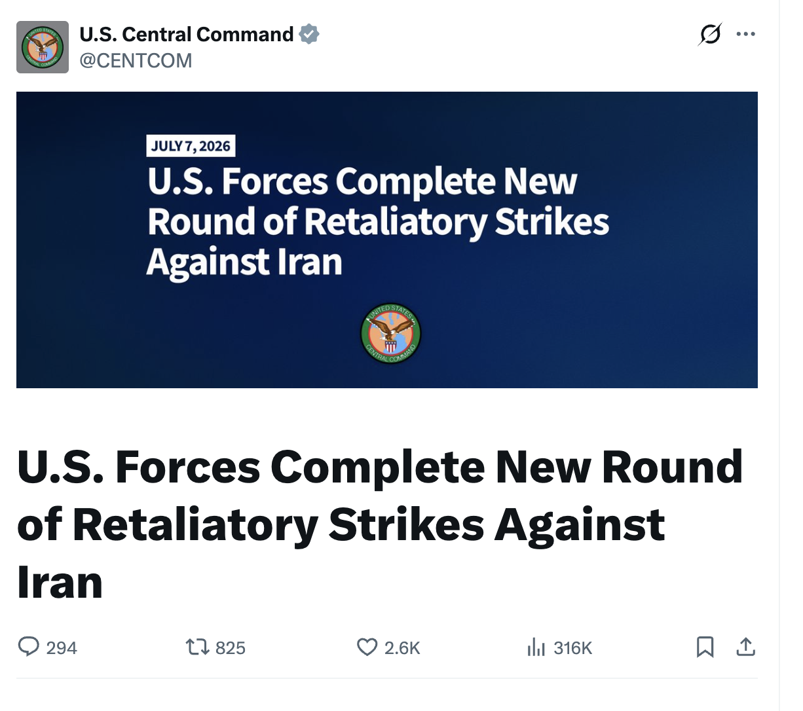Click the share upload icon
The image size is (803, 711).
tap(746, 647)
